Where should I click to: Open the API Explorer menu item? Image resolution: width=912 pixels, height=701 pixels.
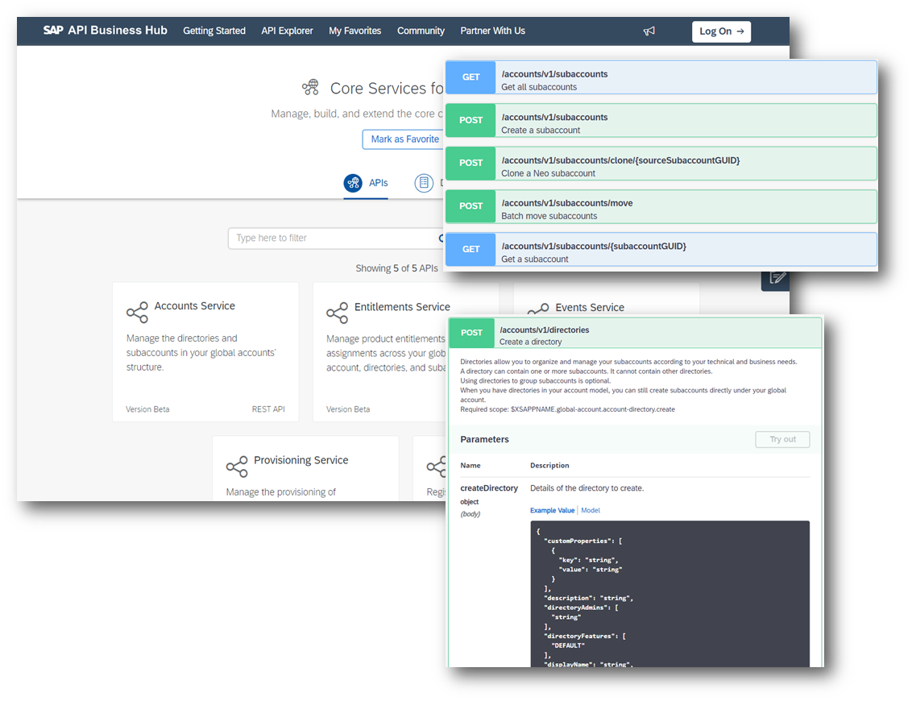click(287, 31)
